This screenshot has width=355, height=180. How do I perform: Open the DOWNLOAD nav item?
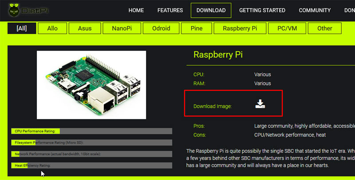pyautogui.click(x=211, y=10)
